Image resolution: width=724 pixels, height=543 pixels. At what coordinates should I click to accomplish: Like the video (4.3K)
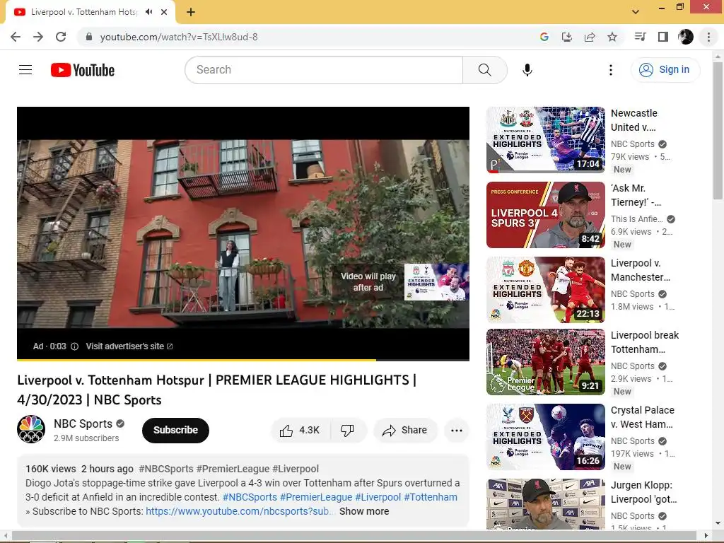coord(300,431)
